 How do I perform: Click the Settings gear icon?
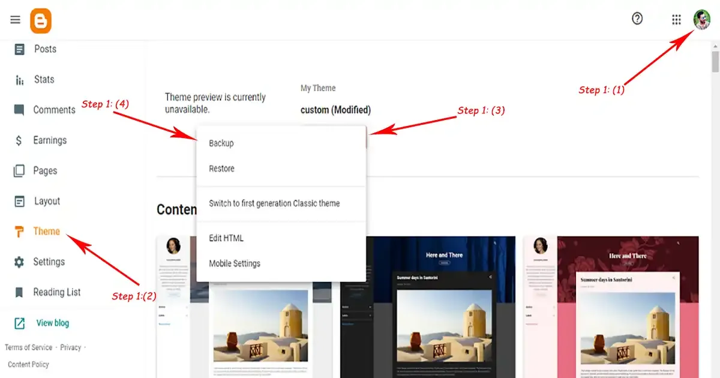pos(20,262)
